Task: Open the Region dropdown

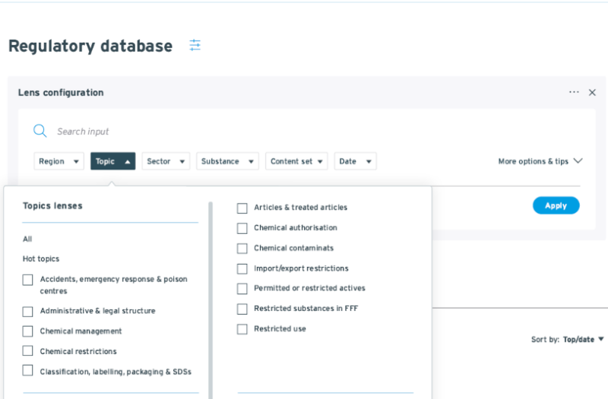Action: [x=59, y=161]
